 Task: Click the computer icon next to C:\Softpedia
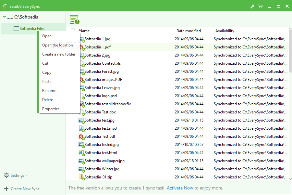click(x=10, y=17)
